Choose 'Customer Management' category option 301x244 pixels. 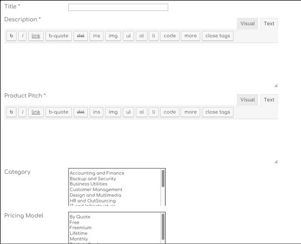96,190
